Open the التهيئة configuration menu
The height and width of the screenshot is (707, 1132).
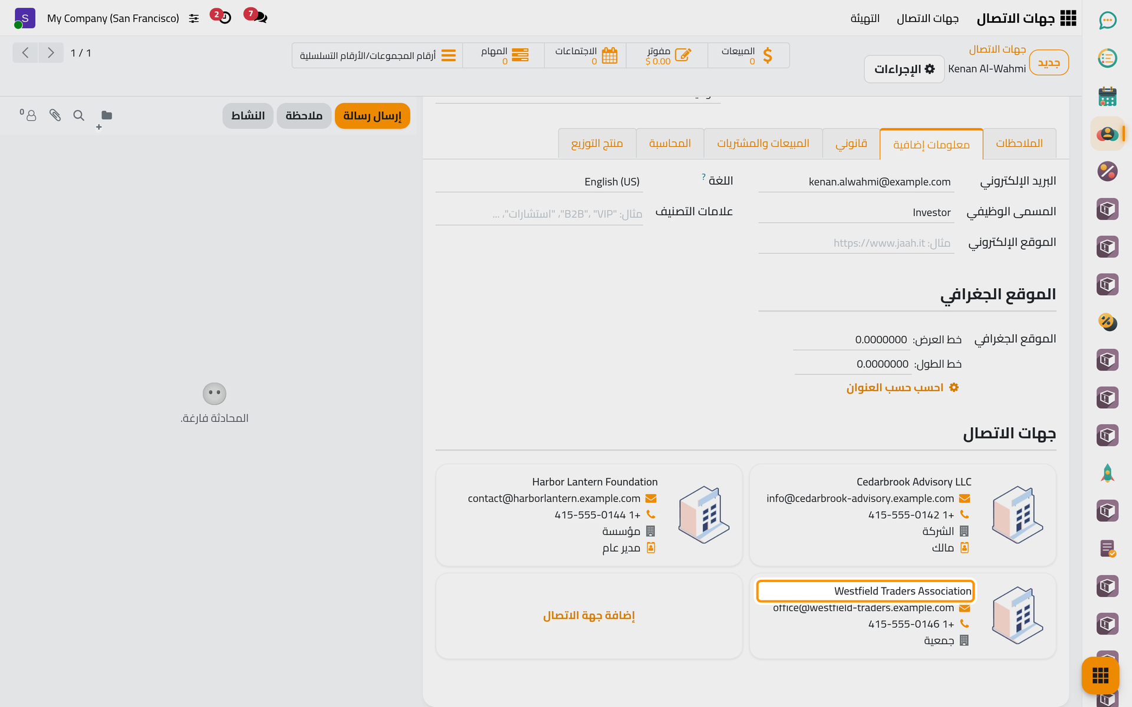(865, 19)
